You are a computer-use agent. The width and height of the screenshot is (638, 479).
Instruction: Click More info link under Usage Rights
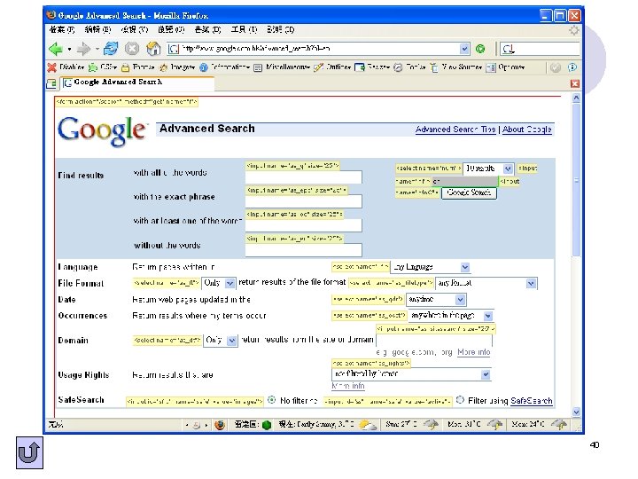(348, 386)
